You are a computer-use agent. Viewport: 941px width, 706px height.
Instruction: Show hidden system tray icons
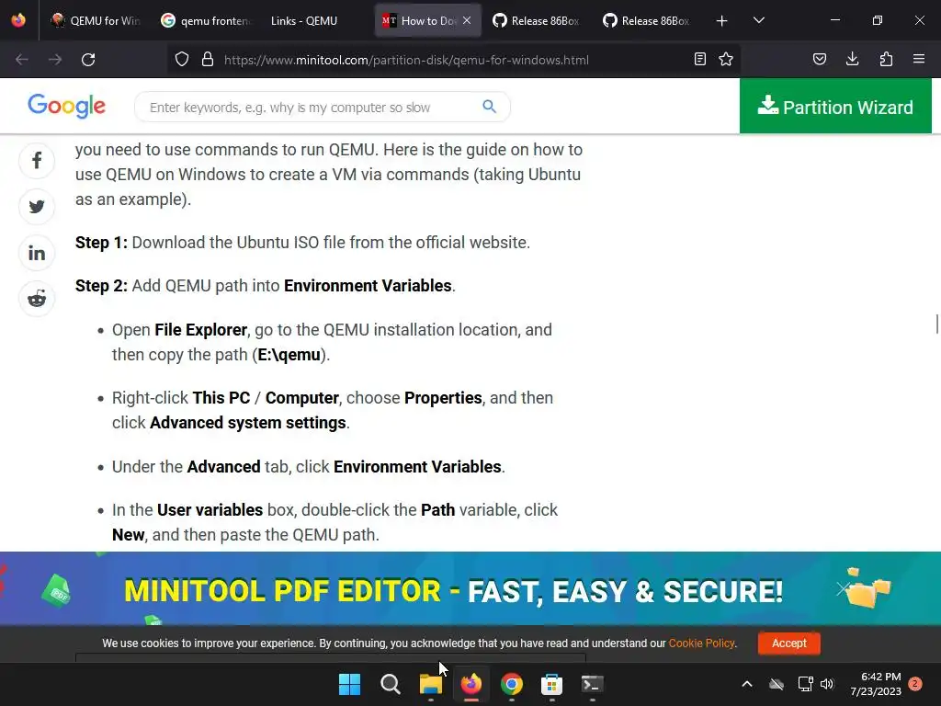click(x=747, y=684)
